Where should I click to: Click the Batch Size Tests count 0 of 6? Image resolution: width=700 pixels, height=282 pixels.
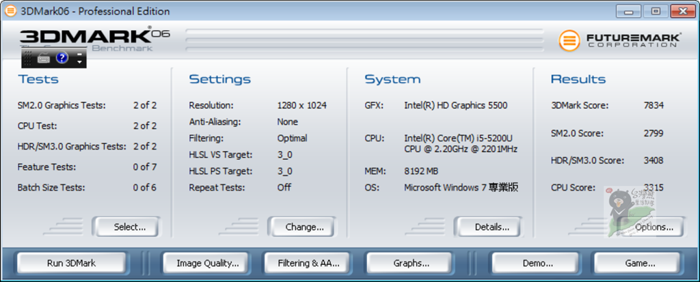(145, 187)
